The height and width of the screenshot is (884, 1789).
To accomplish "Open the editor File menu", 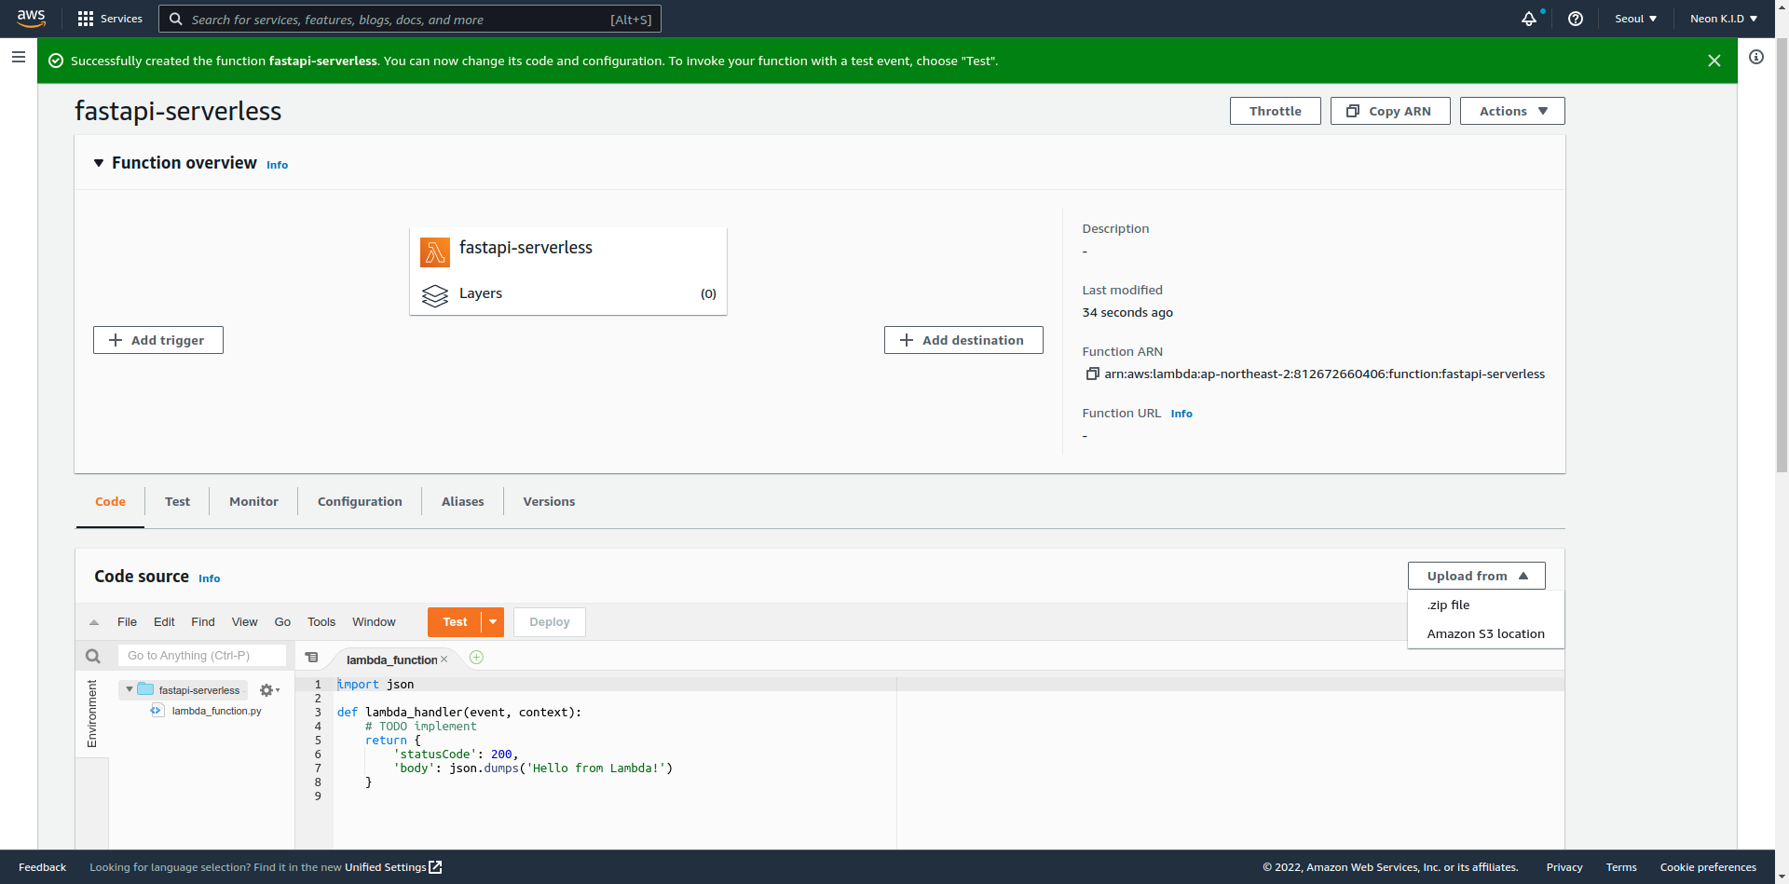I will tap(127, 622).
